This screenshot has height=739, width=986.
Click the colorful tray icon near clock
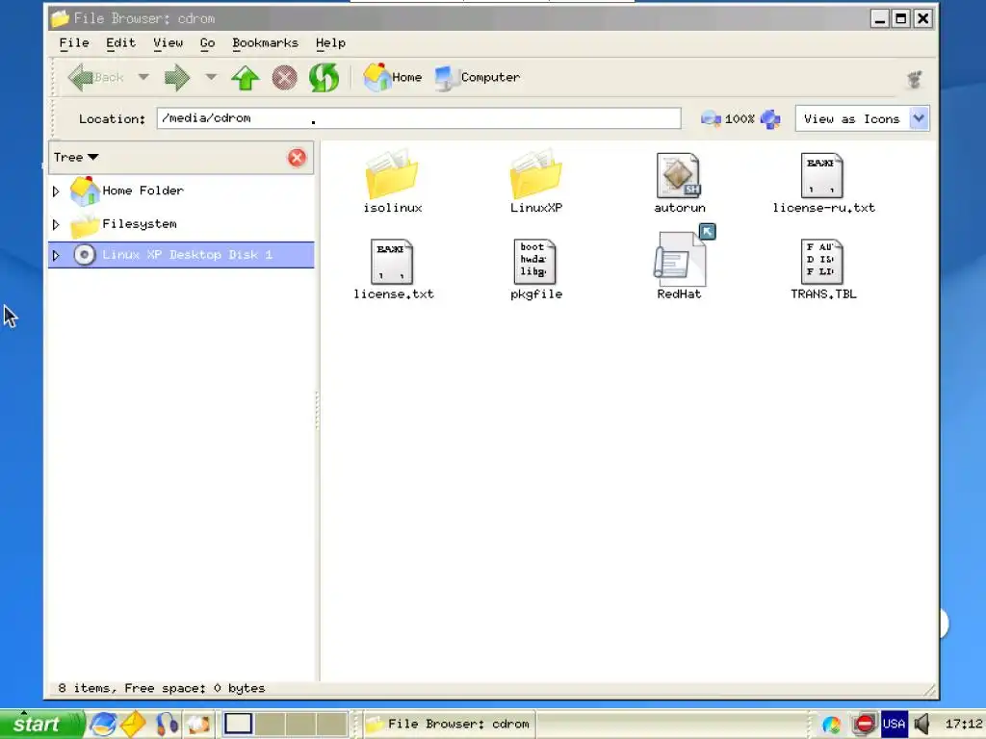(831, 725)
